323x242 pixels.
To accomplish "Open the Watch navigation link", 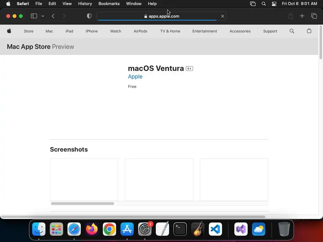I will pos(115,31).
